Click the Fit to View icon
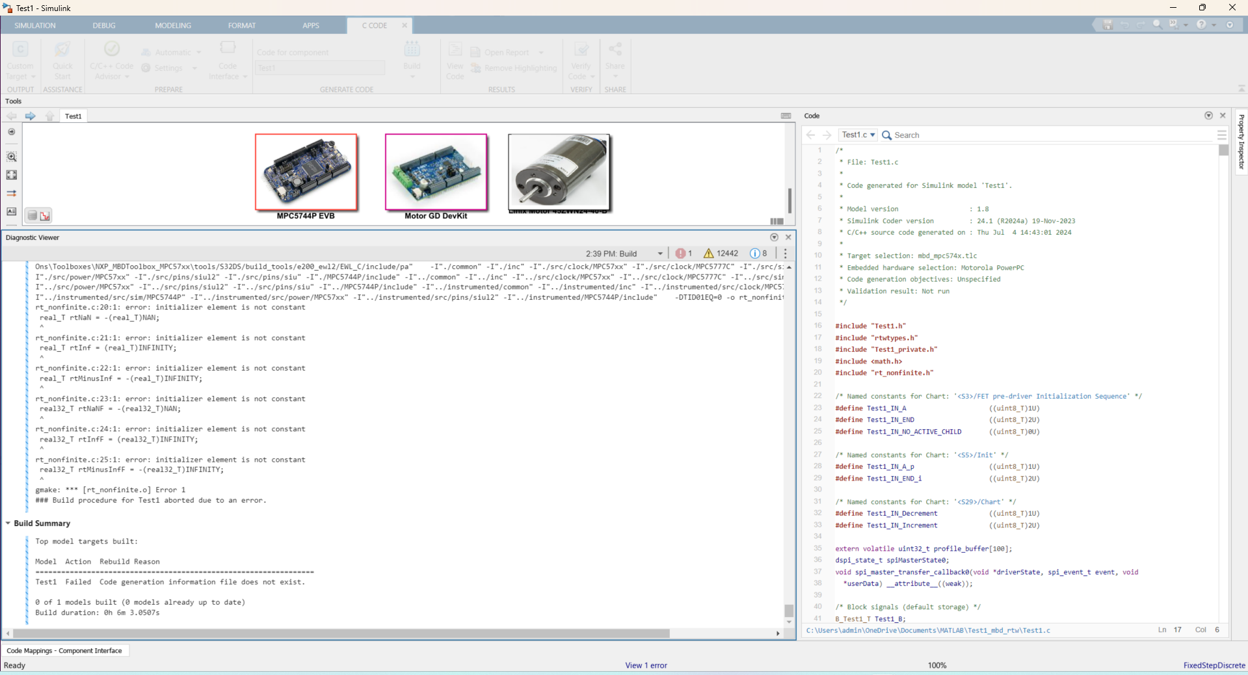This screenshot has height=675, width=1248. 11,175
